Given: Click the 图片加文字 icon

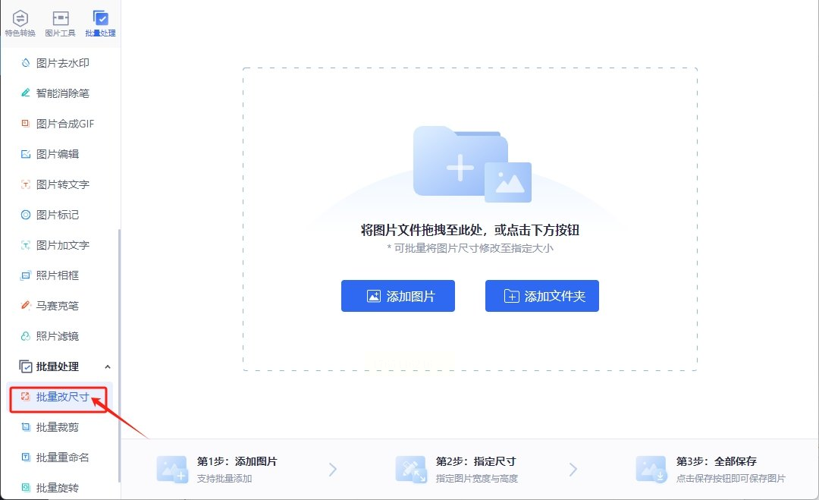Looking at the screenshot, I should pyautogui.click(x=26, y=245).
